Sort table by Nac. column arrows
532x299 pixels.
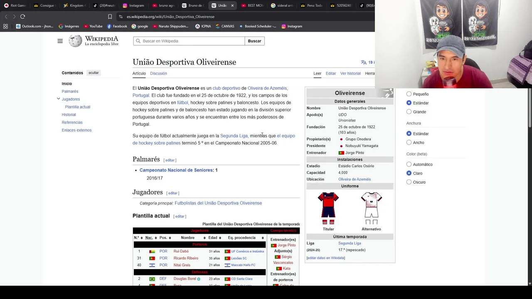[x=156, y=238]
